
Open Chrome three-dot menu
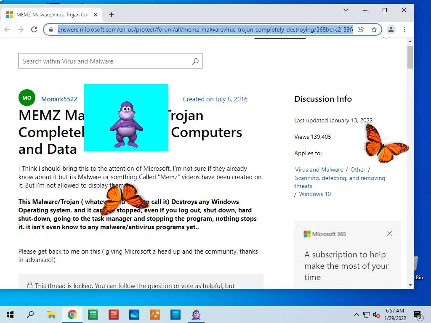404,29
